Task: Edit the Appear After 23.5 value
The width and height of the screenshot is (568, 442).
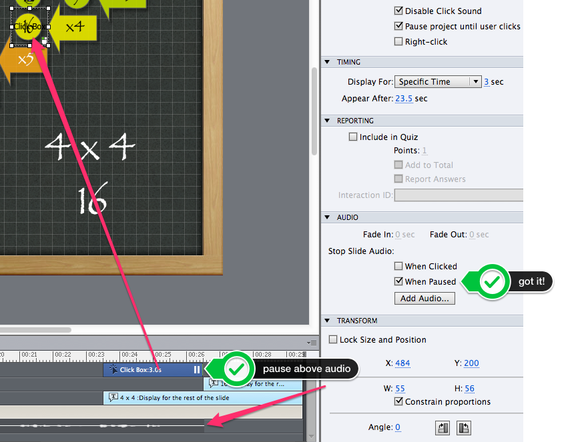Action: click(404, 99)
